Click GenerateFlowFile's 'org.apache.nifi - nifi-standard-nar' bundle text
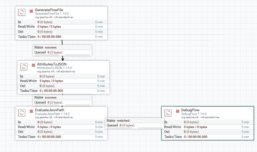 click(54, 17)
